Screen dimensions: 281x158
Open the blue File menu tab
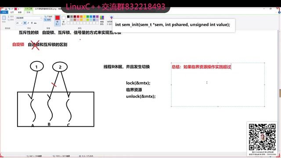click(4, 12)
